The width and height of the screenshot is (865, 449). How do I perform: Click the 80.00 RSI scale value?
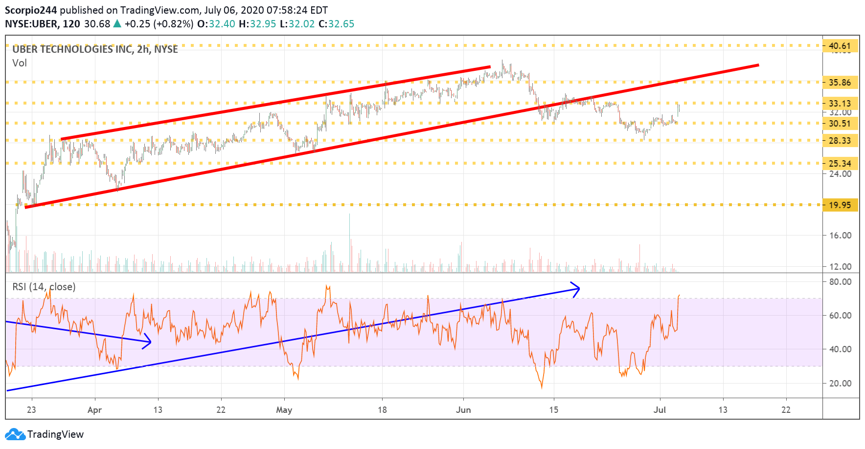tap(840, 282)
